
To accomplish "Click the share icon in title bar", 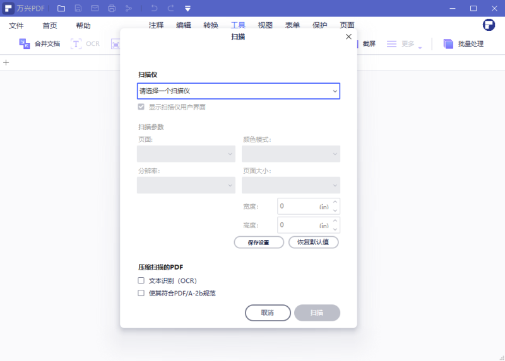I will (129, 8).
